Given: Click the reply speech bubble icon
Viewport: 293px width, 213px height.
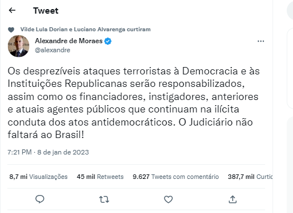Looking at the screenshot, I should (40, 199).
